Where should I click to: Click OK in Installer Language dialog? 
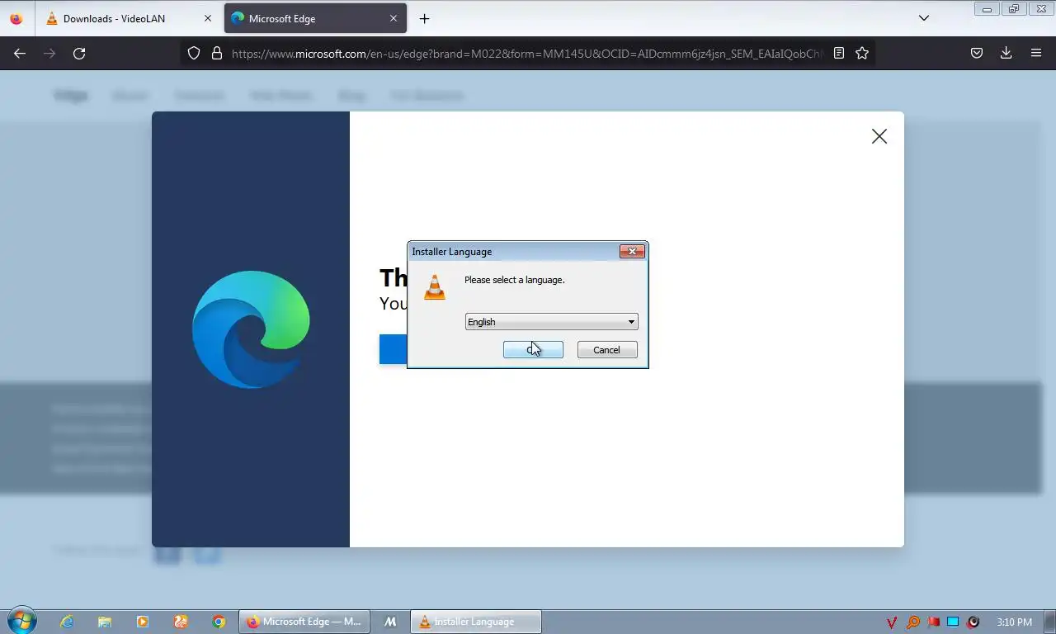pos(533,350)
